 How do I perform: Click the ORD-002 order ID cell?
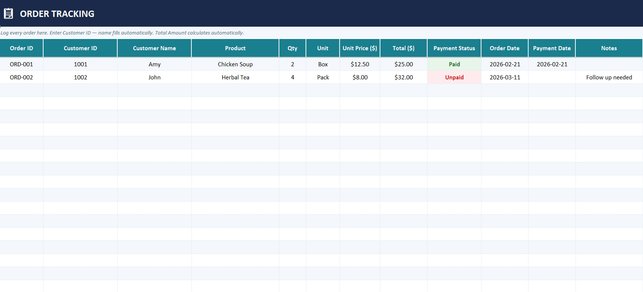21,77
